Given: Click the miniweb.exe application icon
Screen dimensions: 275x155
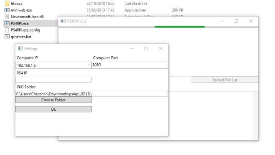Looking at the screenshot, I should [7, 10].
